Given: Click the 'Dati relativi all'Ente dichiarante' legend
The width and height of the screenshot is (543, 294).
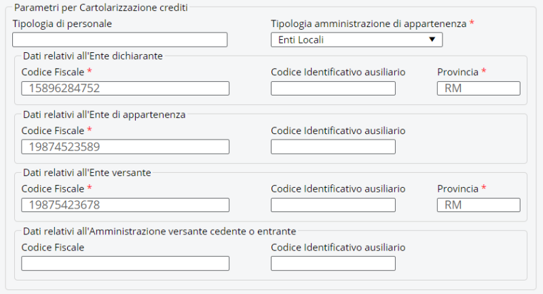Looking at the screenshot, I should pos(93,56).
